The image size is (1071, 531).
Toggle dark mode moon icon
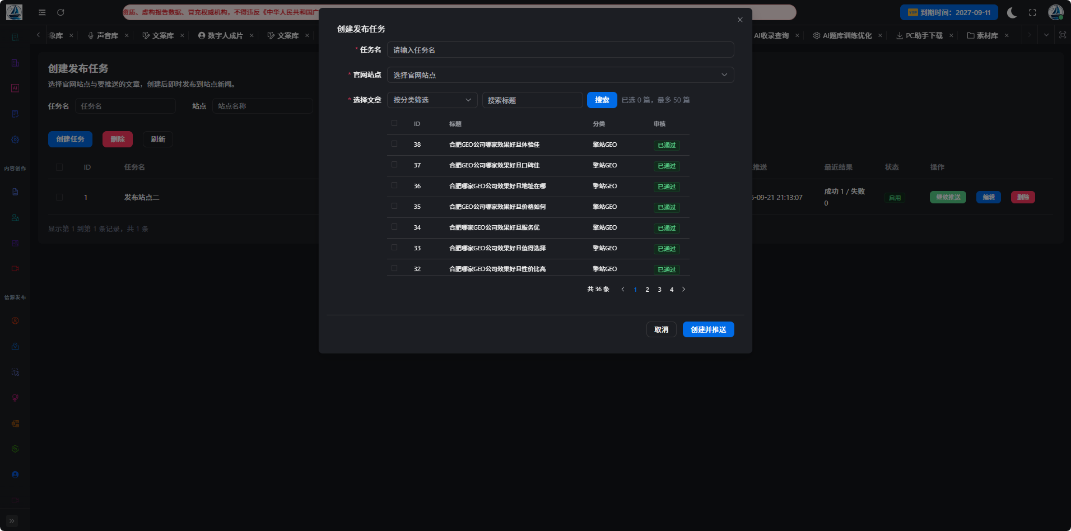(1012, 13)
